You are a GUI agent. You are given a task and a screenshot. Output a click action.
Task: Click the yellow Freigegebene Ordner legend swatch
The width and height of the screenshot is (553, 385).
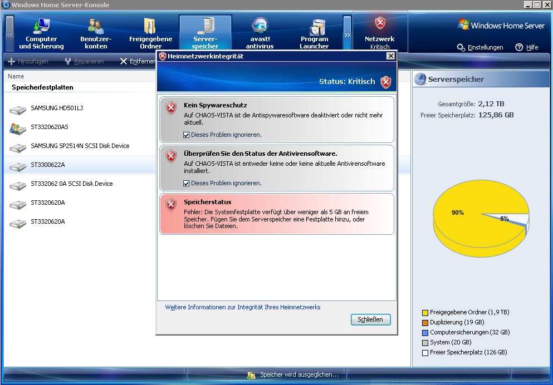click(425, 313)
